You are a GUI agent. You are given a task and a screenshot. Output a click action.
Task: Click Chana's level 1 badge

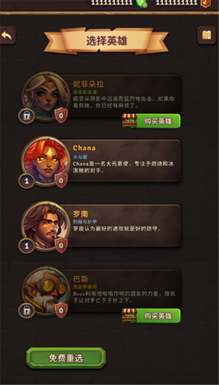coord(27,181)
